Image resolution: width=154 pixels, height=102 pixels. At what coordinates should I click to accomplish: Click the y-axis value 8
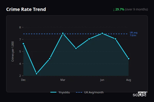(x=20, y=27)
